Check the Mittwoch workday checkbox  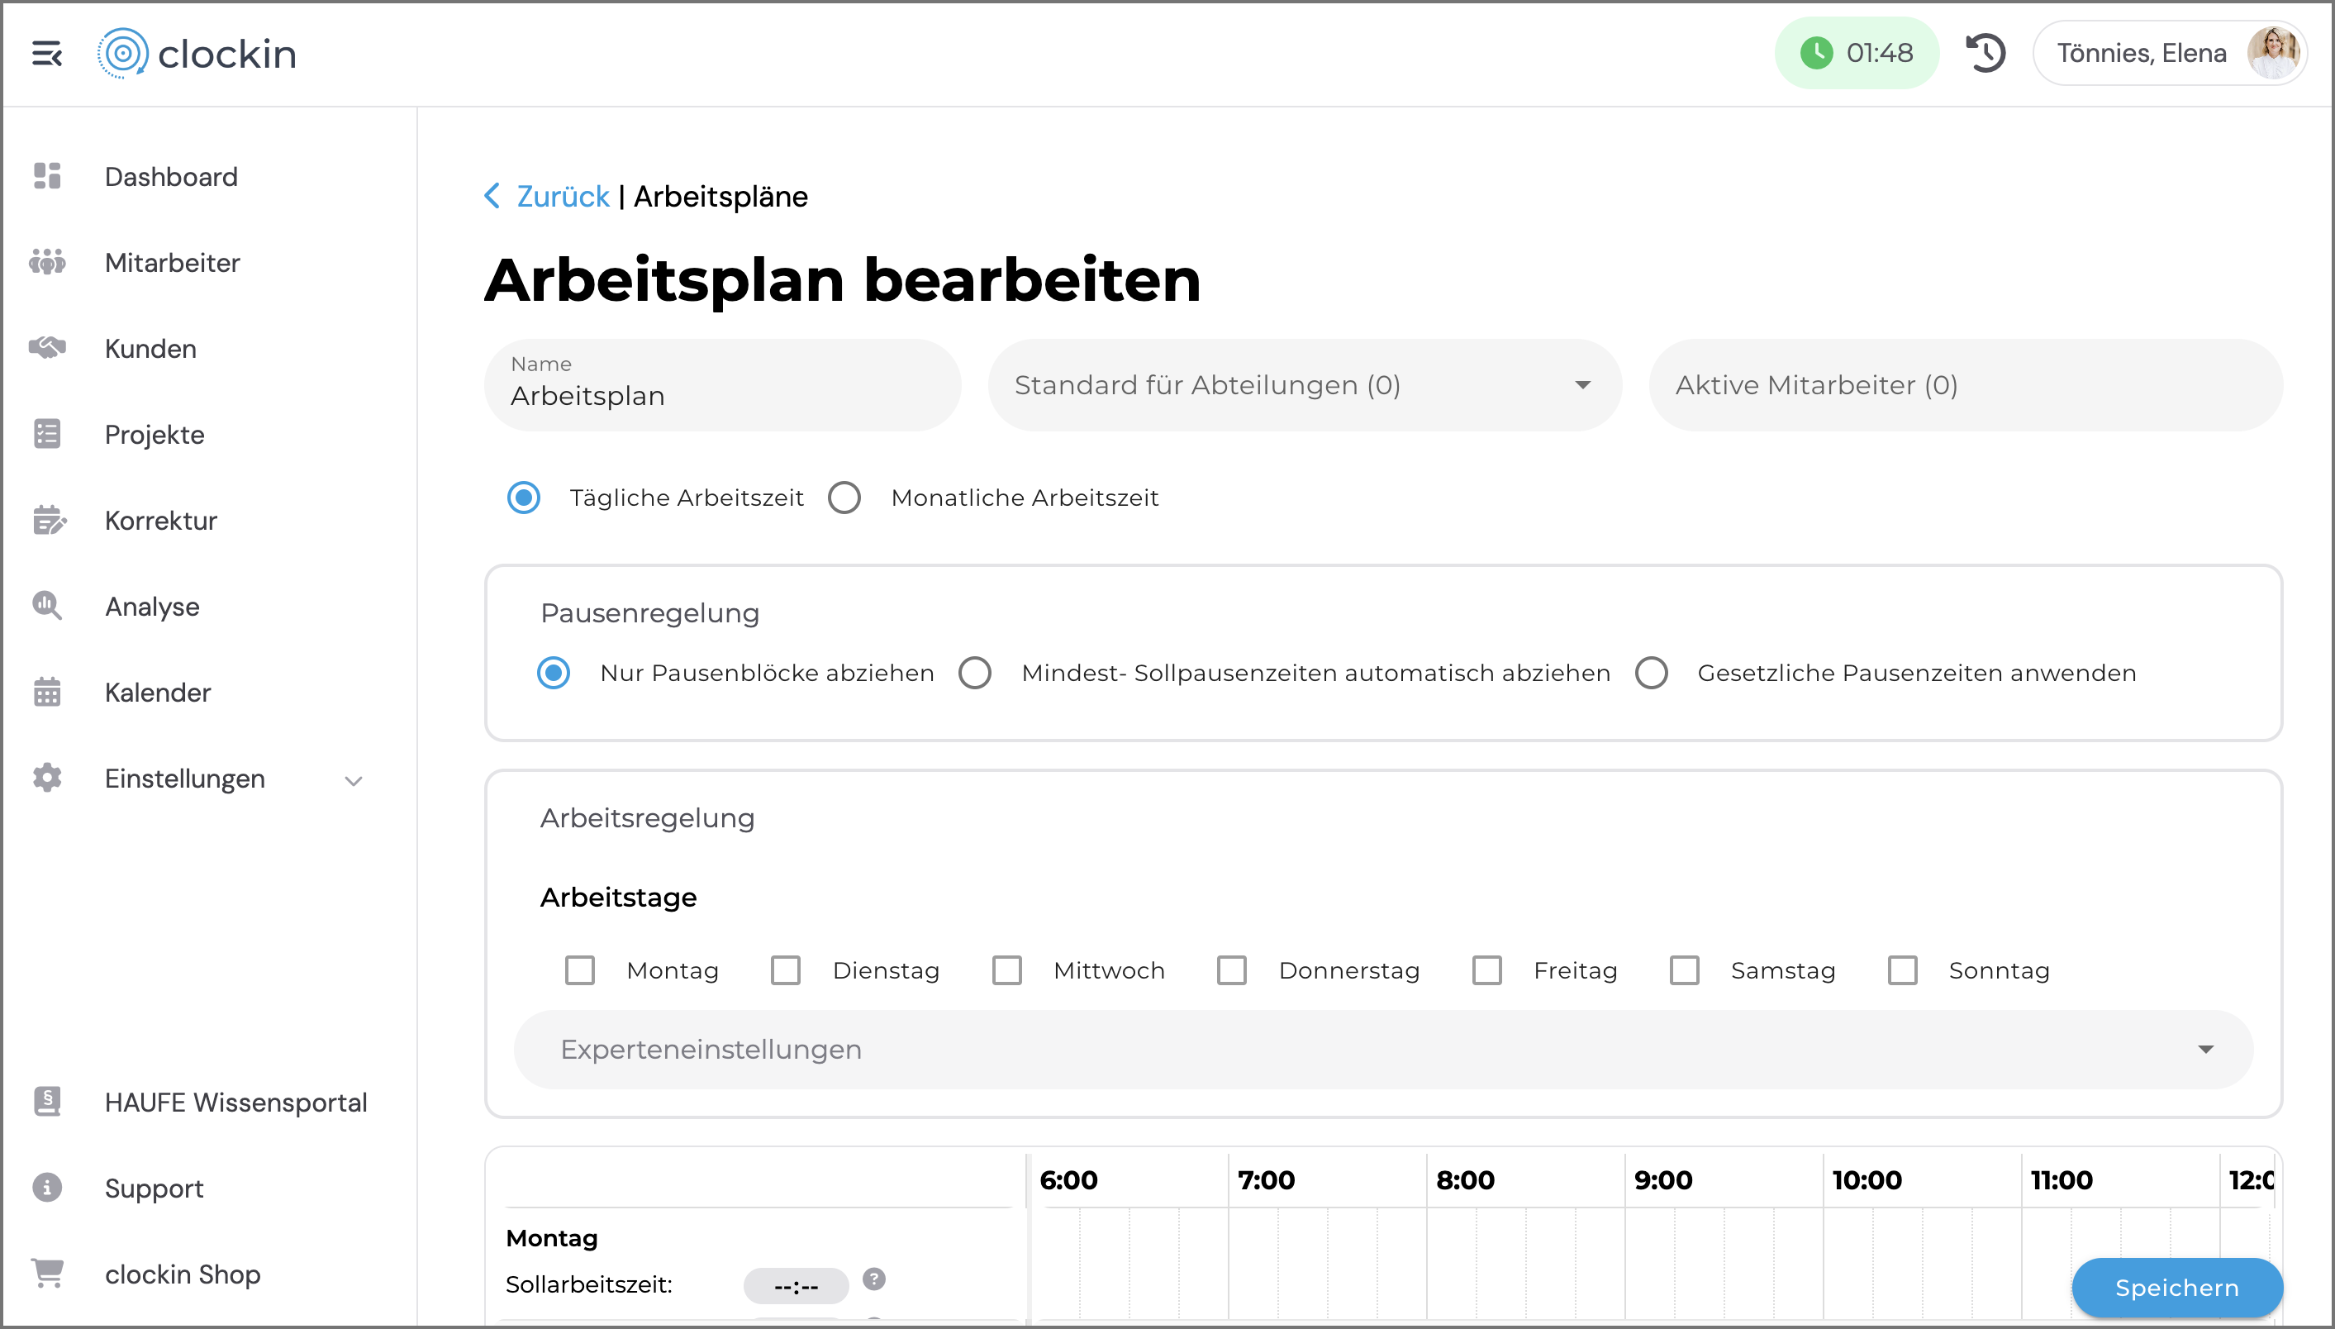pos(1006,969)
